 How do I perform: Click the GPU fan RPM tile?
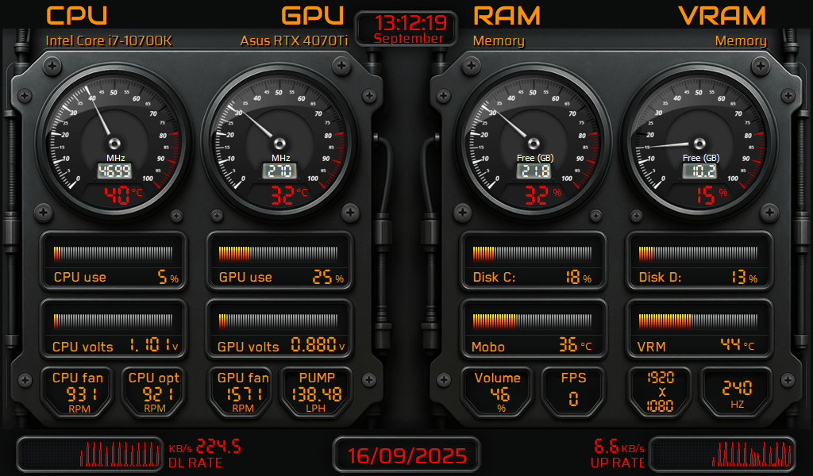coord(243,390)
